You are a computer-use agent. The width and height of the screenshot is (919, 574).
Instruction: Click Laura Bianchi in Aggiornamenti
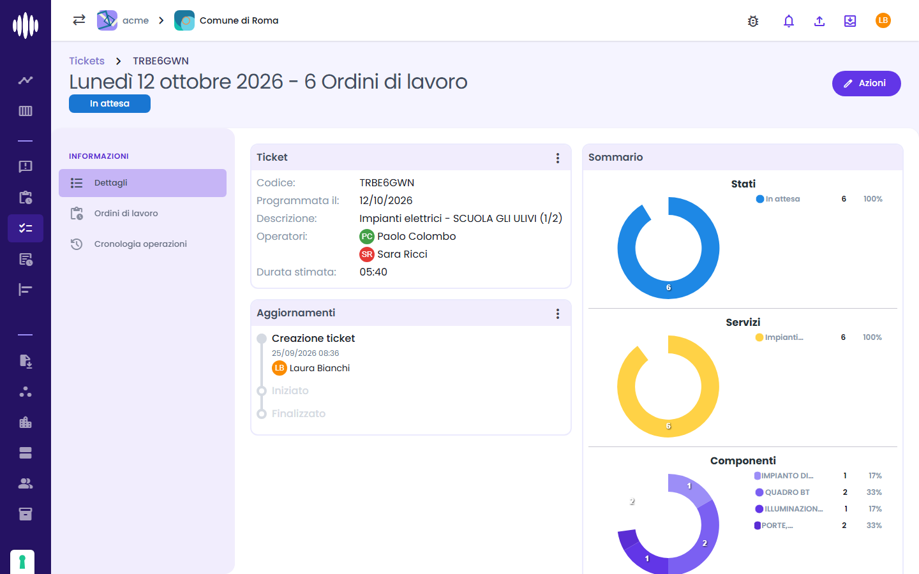311,368
